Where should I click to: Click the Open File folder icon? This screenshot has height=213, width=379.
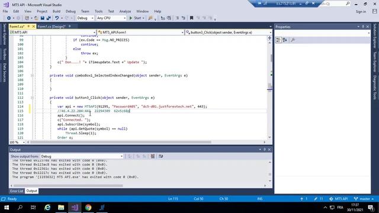coord(36,18)
